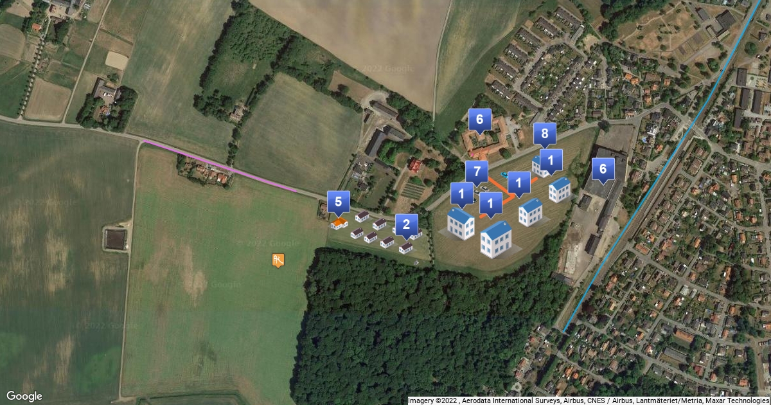Click the imagery attribution text

[589, 401]
